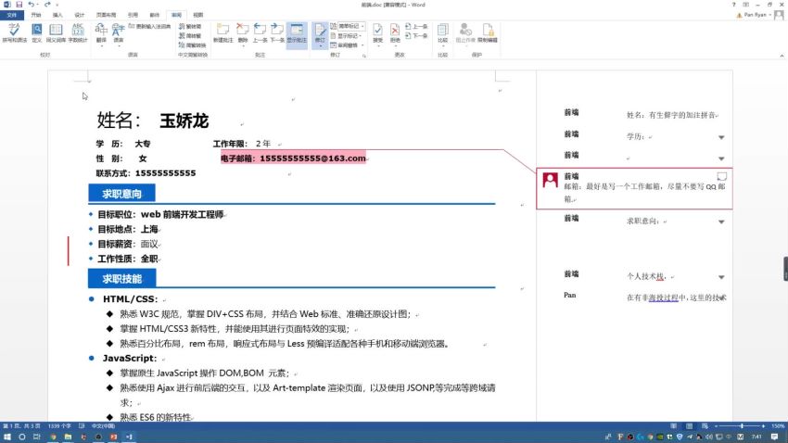
Task: Click the name text 玉娇龙
Action: click(x=184, y=121)
